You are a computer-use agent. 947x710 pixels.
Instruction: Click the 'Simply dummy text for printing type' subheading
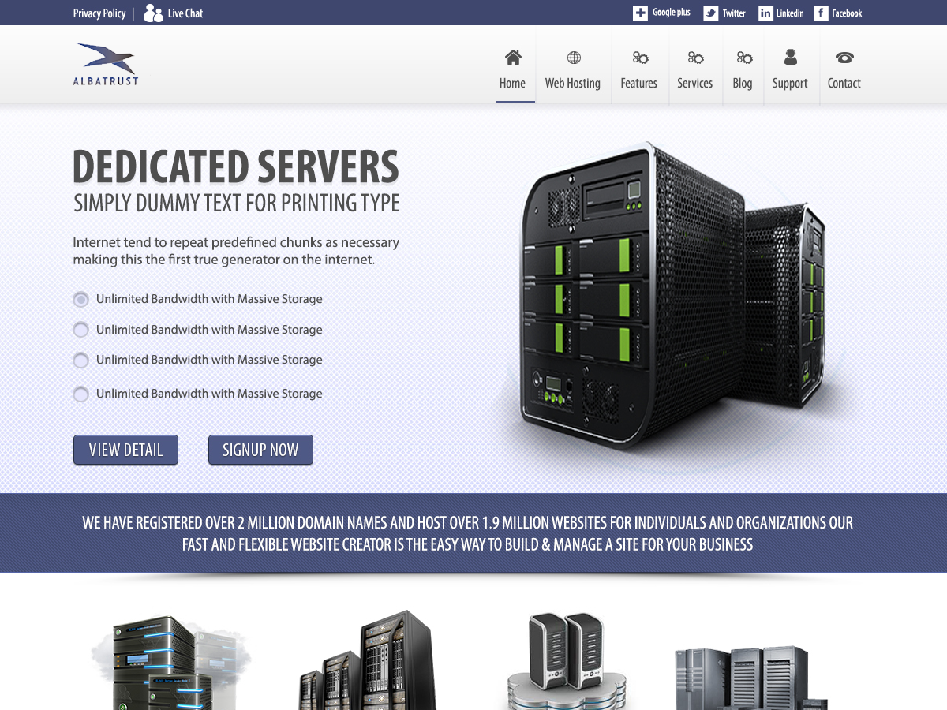pyautogui.click(x=237, y=203)
